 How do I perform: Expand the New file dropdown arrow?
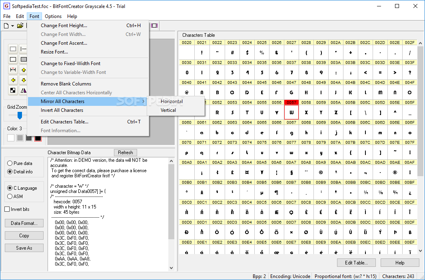point(12,26)
